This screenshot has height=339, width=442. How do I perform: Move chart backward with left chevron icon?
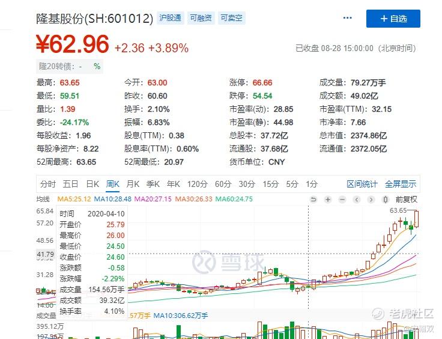click(x=357, y=200)
